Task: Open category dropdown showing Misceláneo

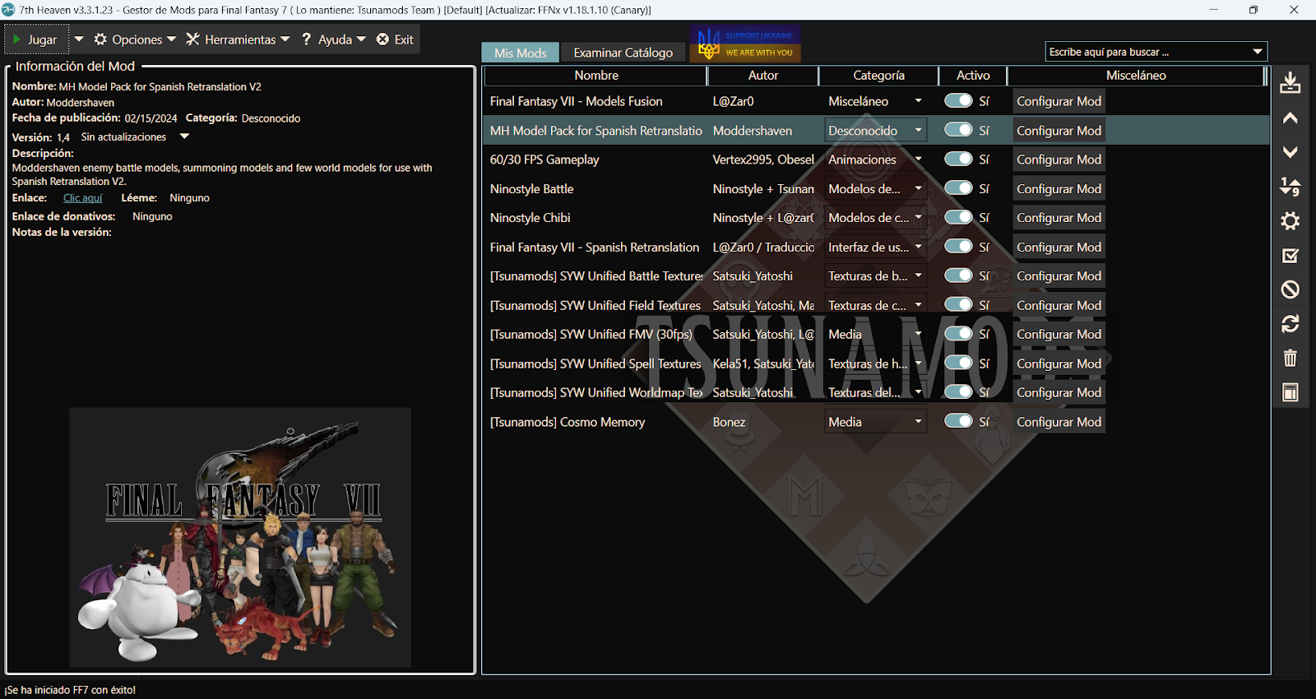Action: (875, 101)
